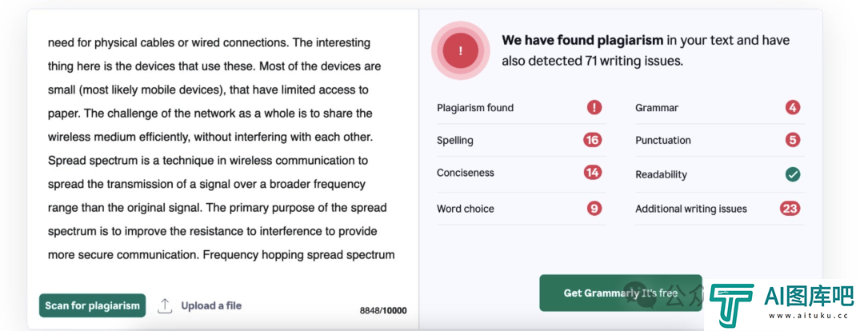Click the green Readability checkmark icon
Image resolution: width=864 pixels, height=331 pixels.
(793, 174)
